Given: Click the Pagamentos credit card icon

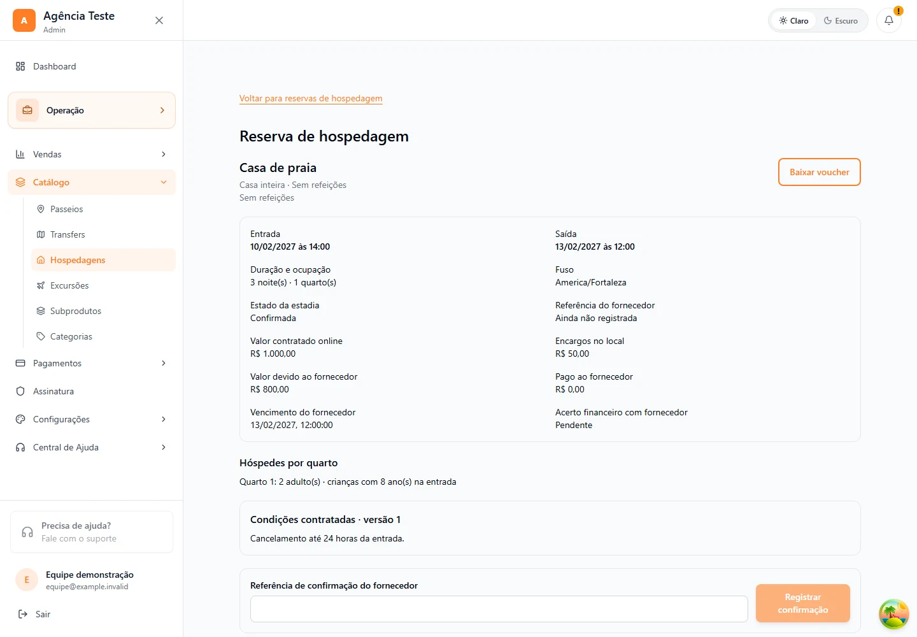Looking at the screenshot, I should click(x=20, y=363).
